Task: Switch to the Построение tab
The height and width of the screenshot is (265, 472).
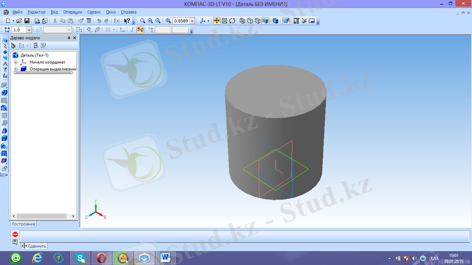Action: coord(24,224)
